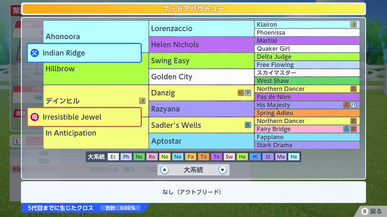Click the Lorenzaccio cell
The width and height of the screenshot is (387, 217).
tap(201, 29)
